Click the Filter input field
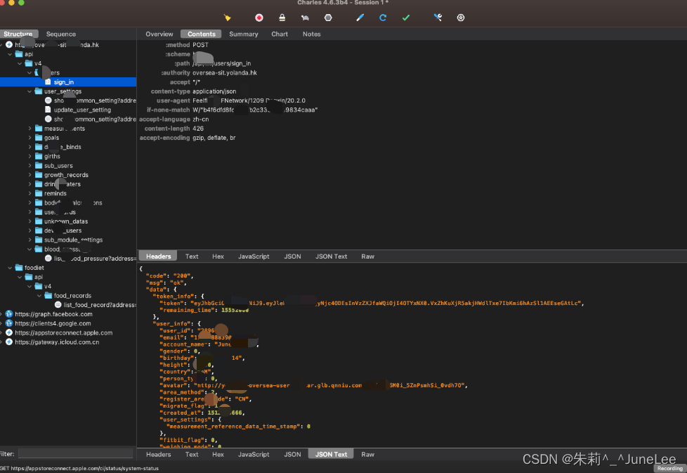The width and height of the screenshot is (687, 473). click(75, 454)
